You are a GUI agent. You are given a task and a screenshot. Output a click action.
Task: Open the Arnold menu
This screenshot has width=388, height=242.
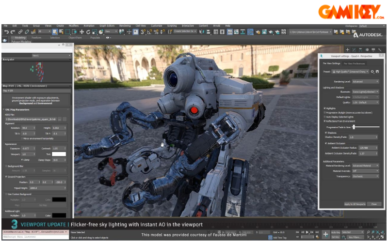coord(216,26)
